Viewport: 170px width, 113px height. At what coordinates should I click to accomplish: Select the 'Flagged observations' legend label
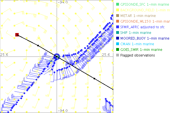(137, 55)
